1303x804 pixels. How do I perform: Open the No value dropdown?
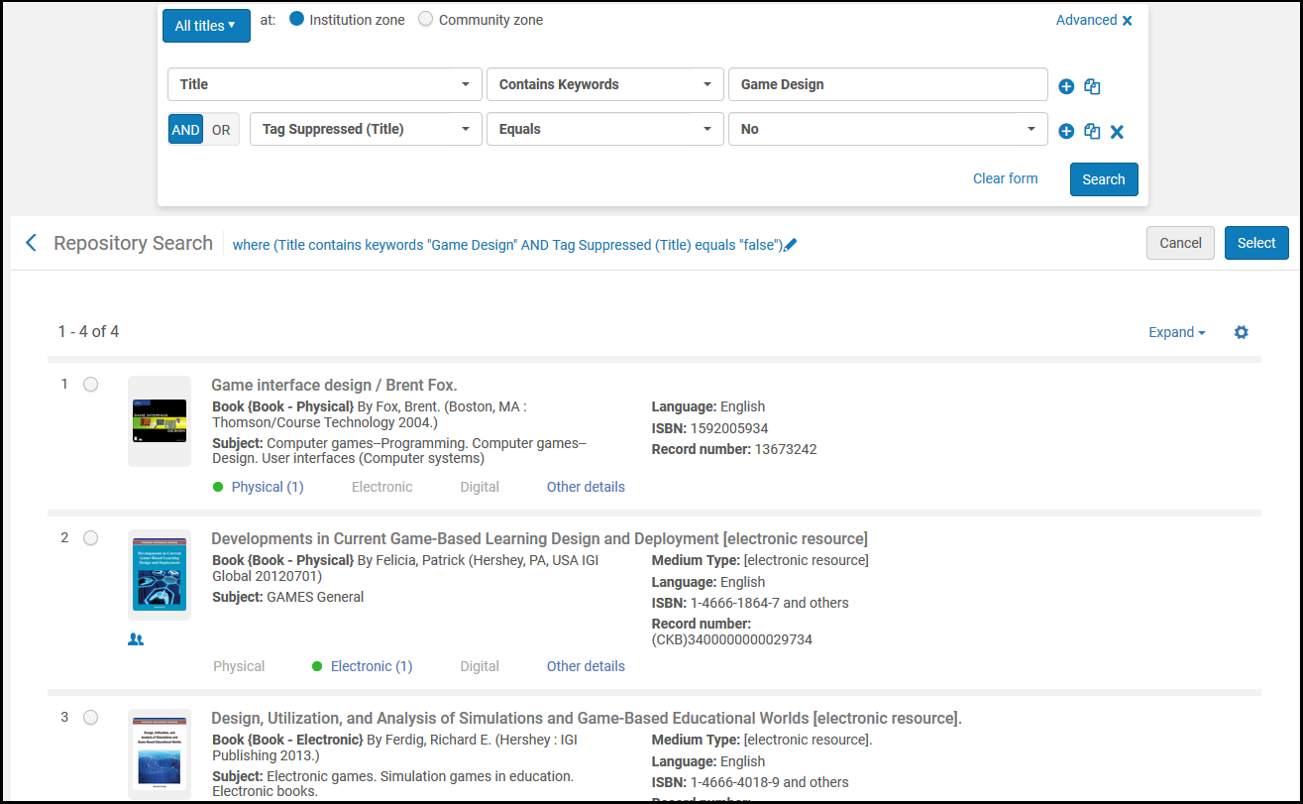888,129
